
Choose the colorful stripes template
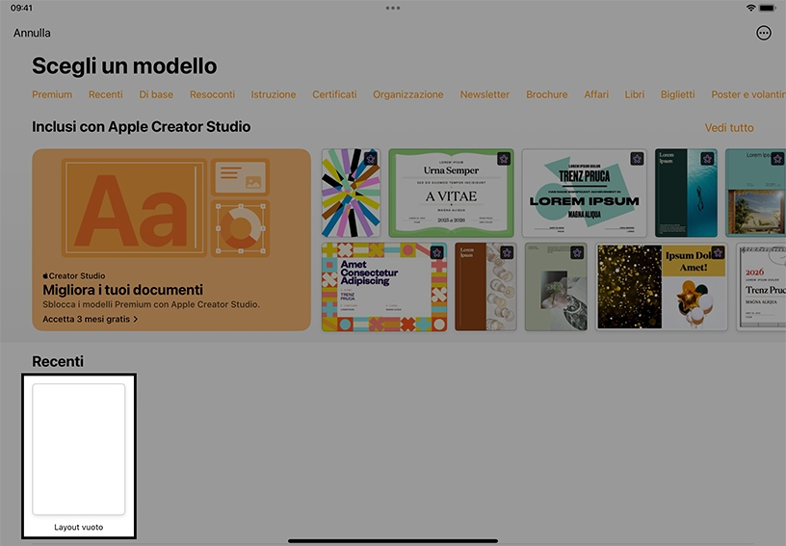351,193
